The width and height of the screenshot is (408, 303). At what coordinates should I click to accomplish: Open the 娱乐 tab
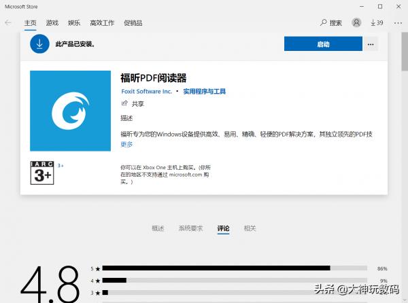(74, 23)
